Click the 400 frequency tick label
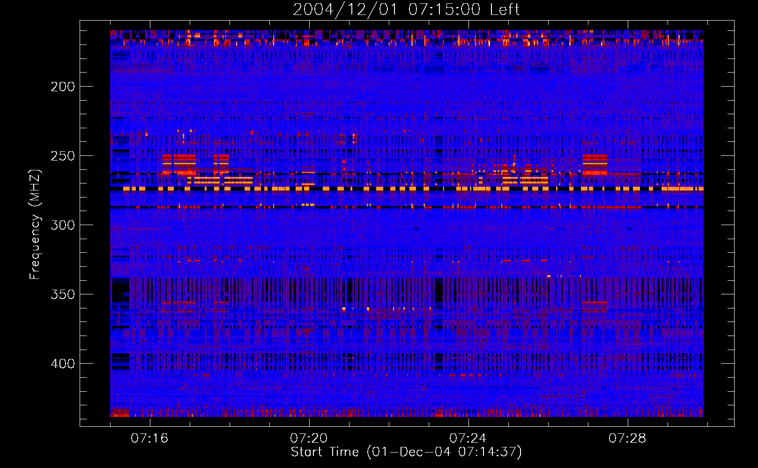The height and width of the screenshot is (468, 758). (x=63, y=364)
